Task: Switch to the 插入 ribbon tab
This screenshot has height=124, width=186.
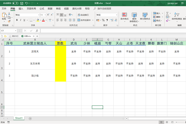Action: pos(21,9)
